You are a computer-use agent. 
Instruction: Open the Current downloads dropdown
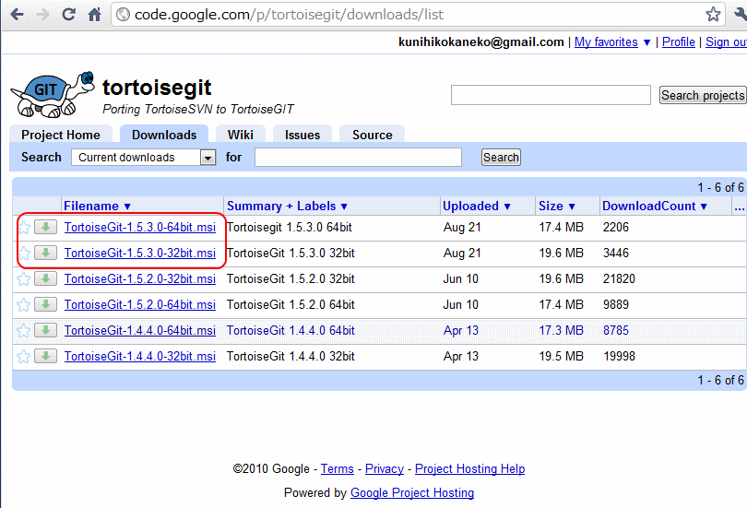143,157
